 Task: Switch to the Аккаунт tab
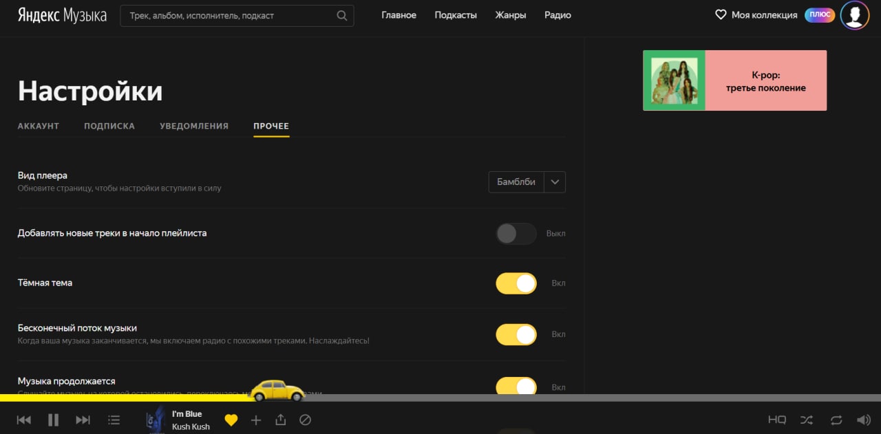39,126
